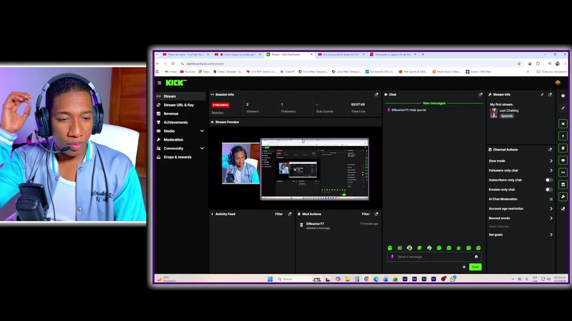This screenshot has width=572, height=321.
Task: Click the broadcast signal icon in right sidebar
Action: (563, 172)
